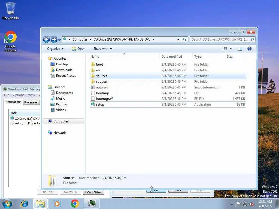Open the Windows Start button
Viewport: 279px width, 209px height.
click(x=7, y=204)
